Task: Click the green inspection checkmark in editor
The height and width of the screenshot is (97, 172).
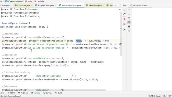Action: 120,10
